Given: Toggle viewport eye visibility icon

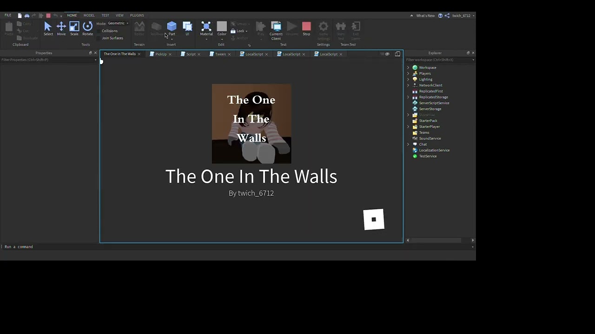Looking at the screenshot, I should (x=387, y=54).
